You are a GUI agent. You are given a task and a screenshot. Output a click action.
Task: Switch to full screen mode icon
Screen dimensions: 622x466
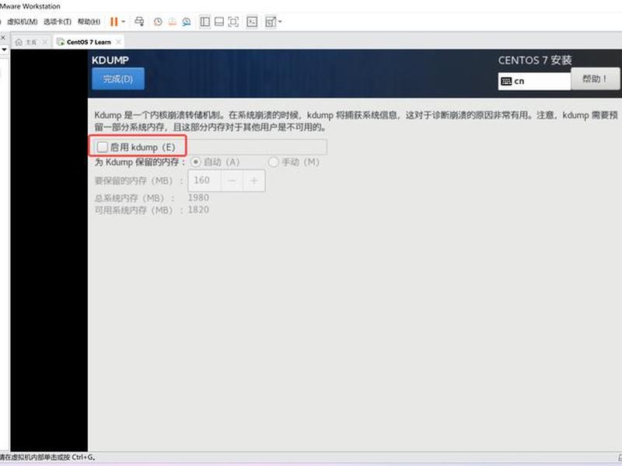(234, 22)
